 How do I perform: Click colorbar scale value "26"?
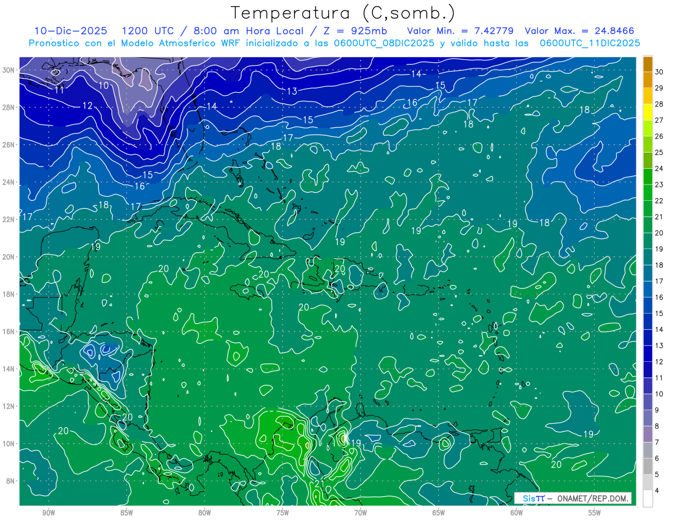point(659,136)
